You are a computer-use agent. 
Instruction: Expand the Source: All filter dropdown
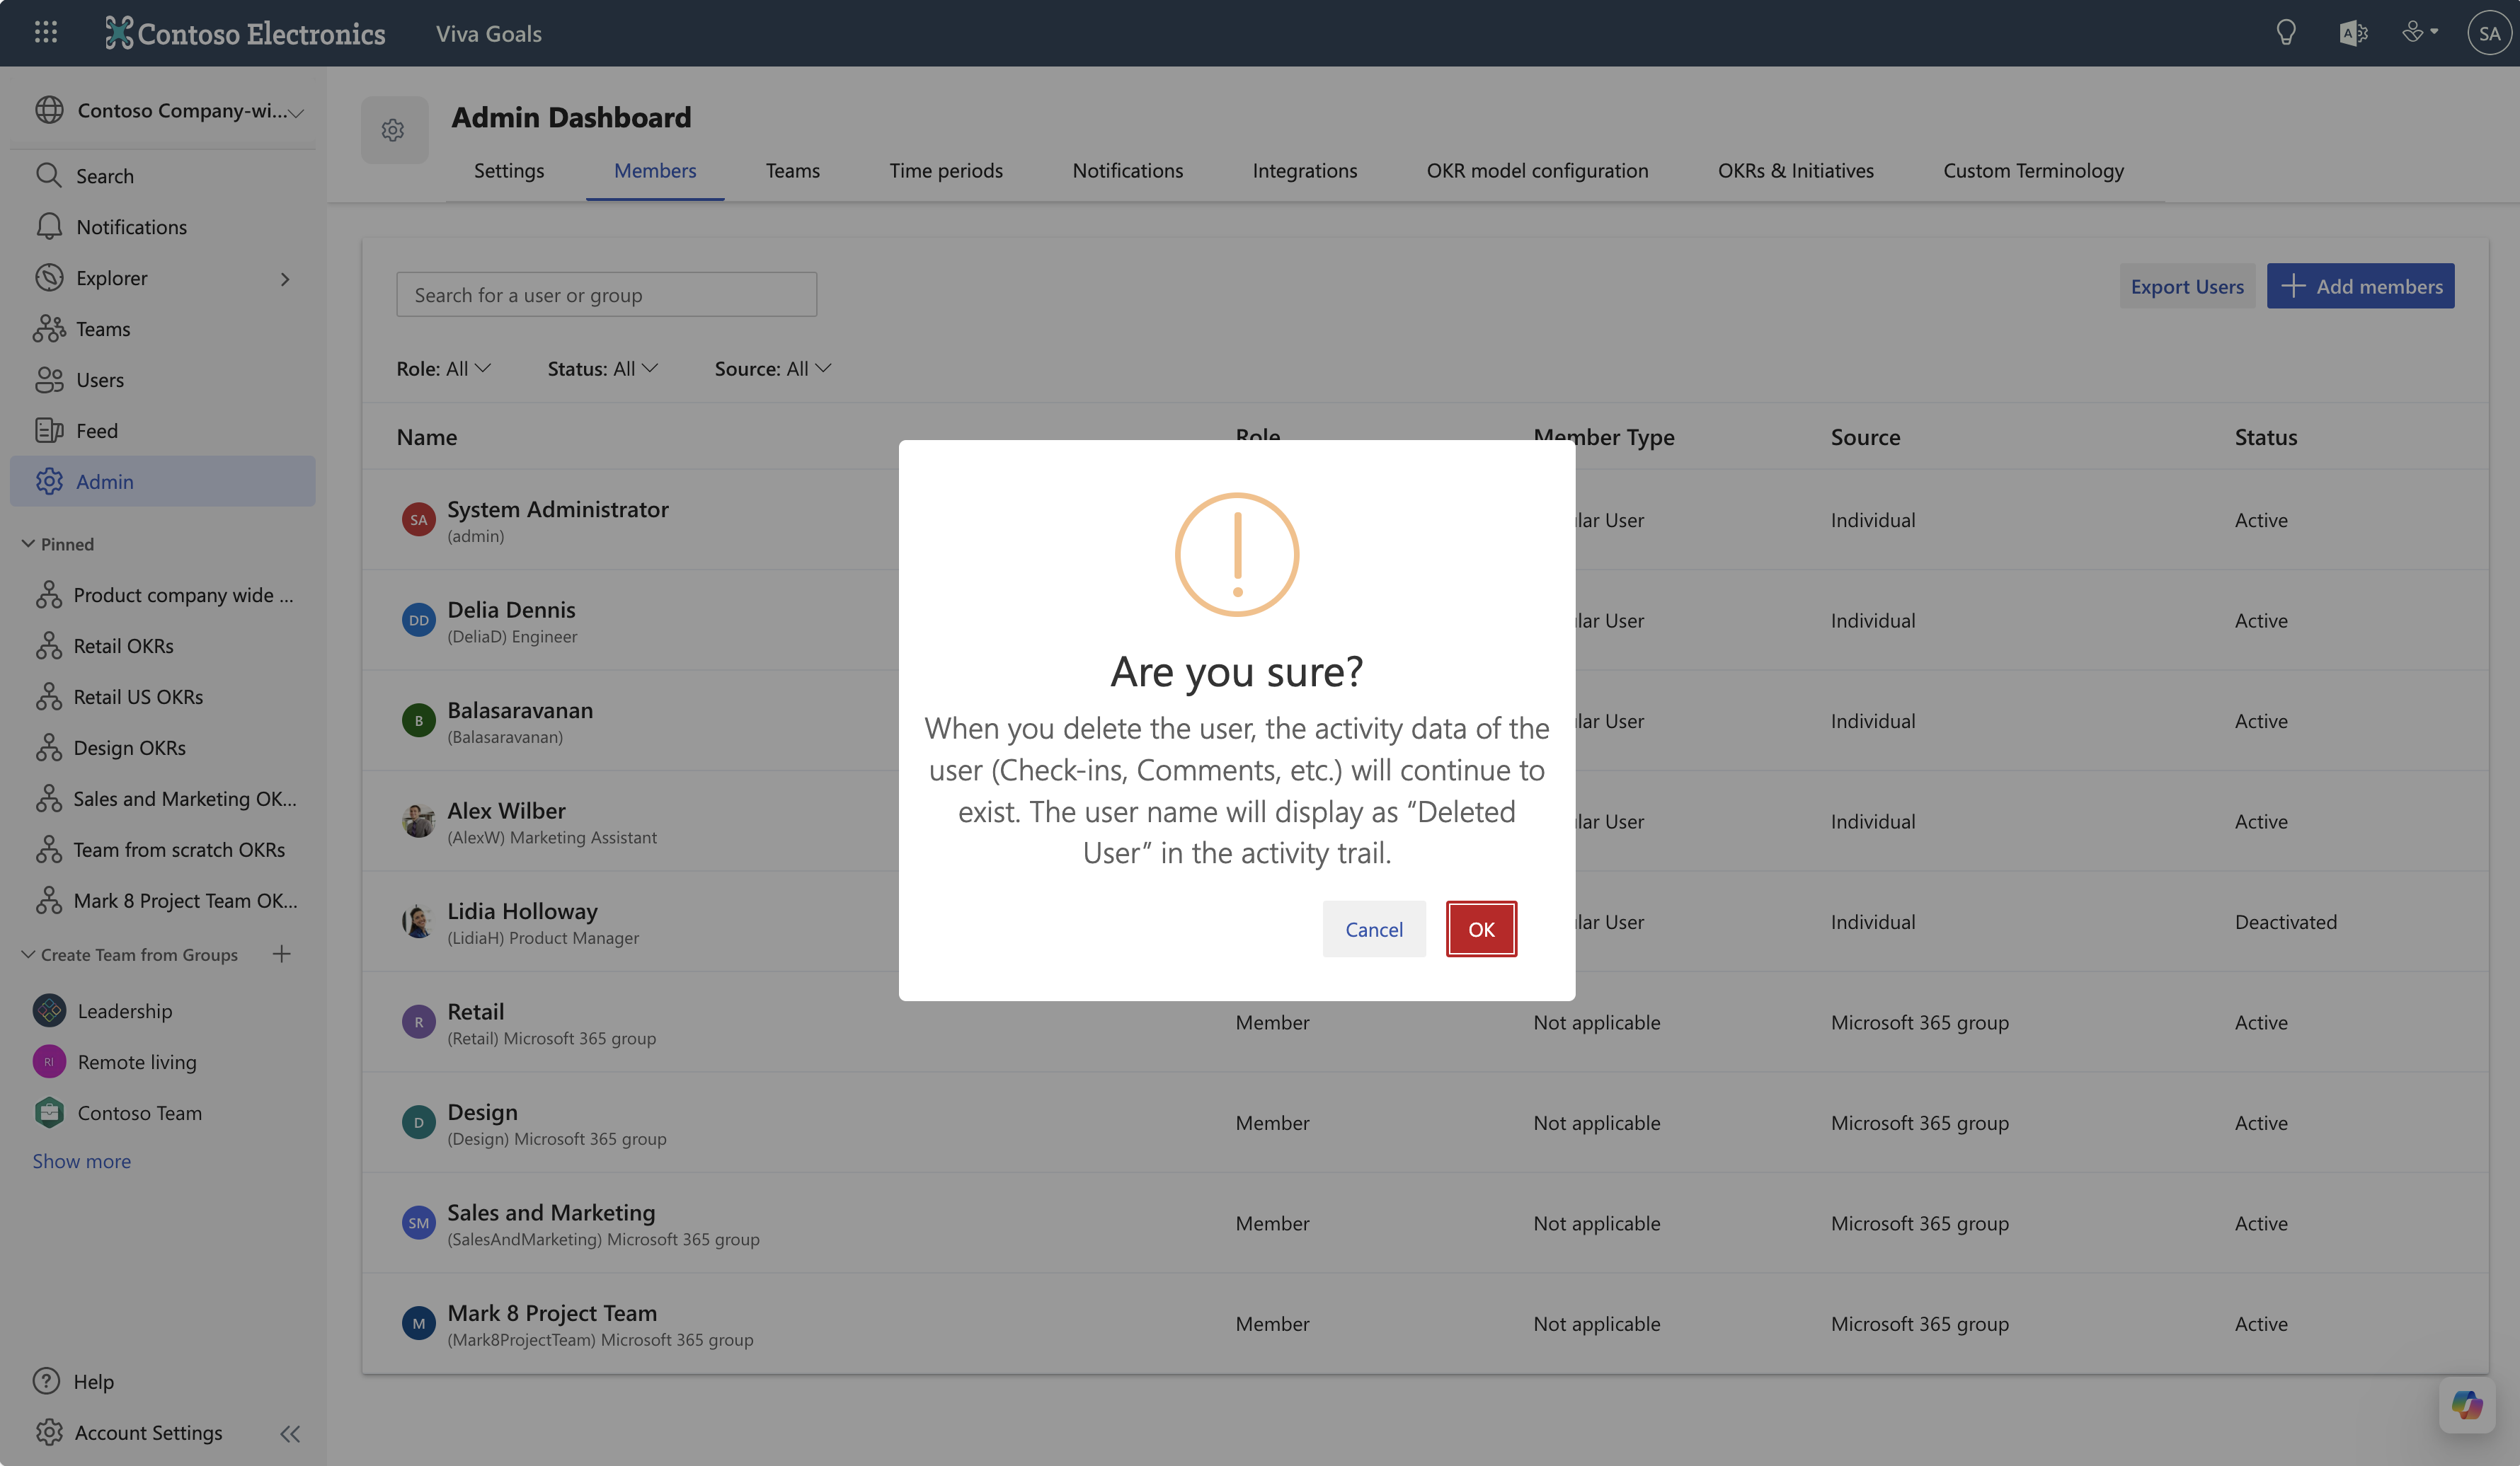point(772,369)
